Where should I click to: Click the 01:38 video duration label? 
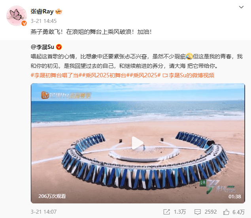235,196
